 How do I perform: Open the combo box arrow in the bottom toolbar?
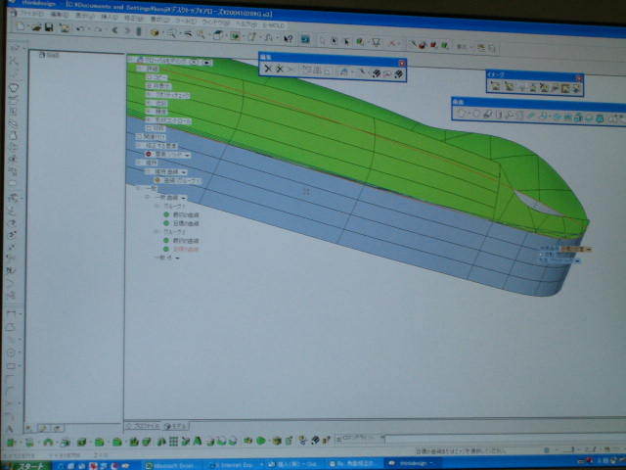[x=381, y=438]
